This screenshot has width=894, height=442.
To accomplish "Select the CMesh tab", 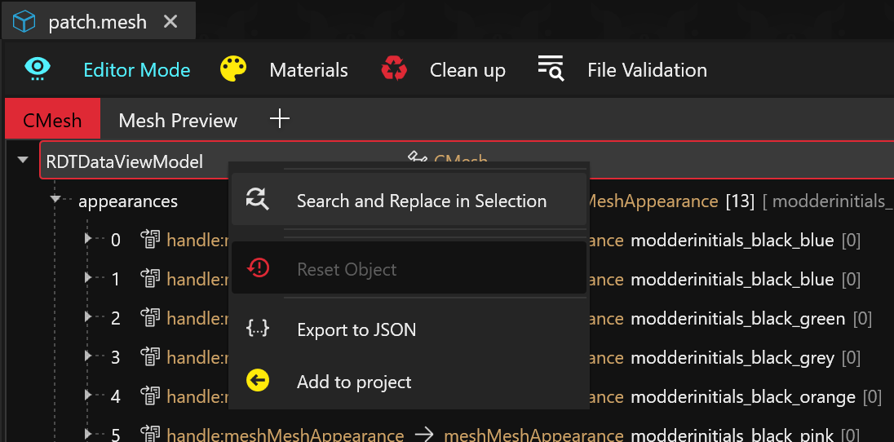I will click(52, 121).
